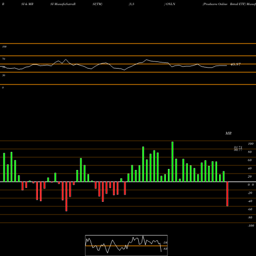Screen dimensions: 256x256
Task: Click the MR axis label 100
Action: point(250,144)
